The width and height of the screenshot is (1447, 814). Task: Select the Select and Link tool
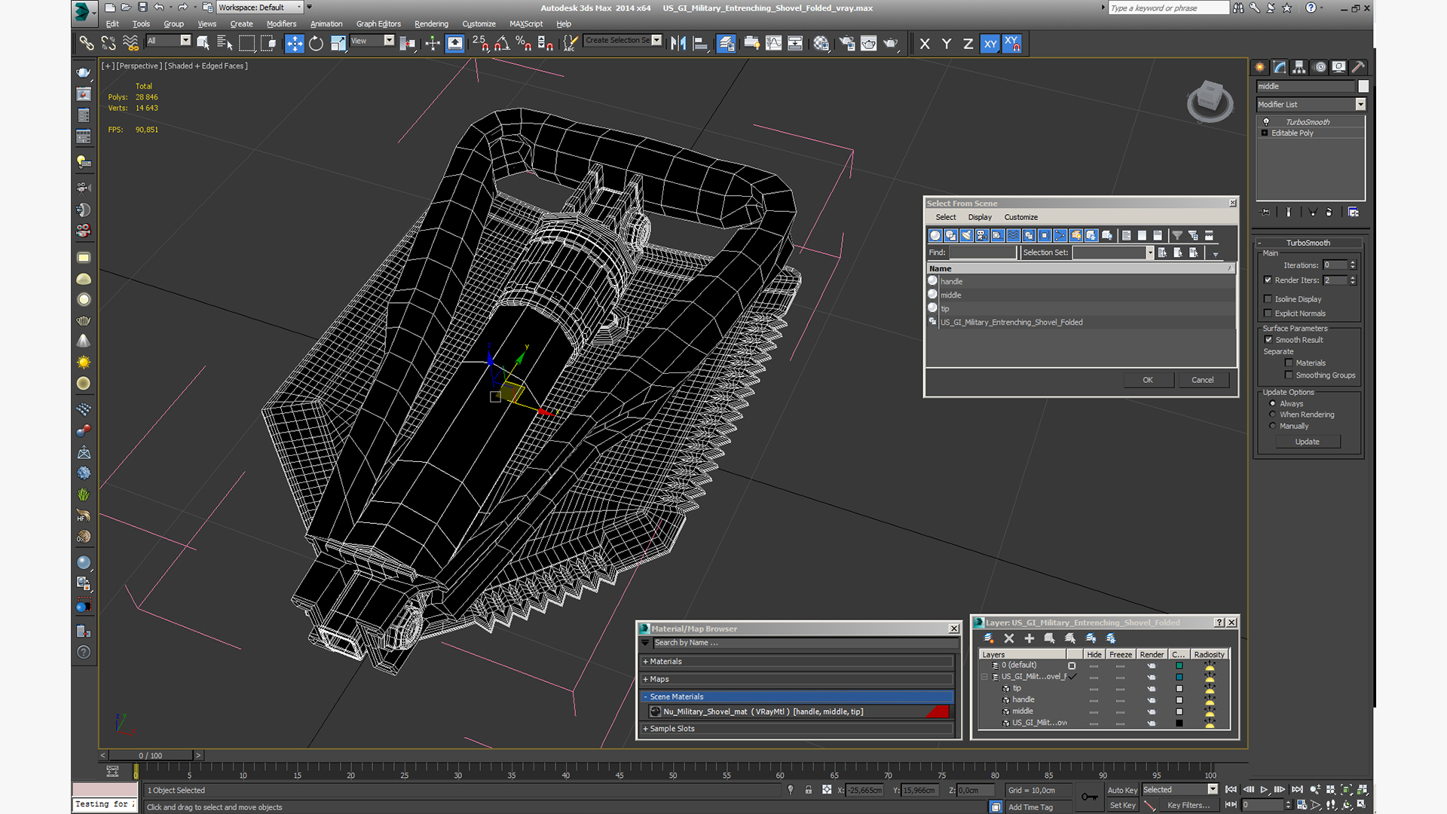pyautogui.click(x=86, y=43)
